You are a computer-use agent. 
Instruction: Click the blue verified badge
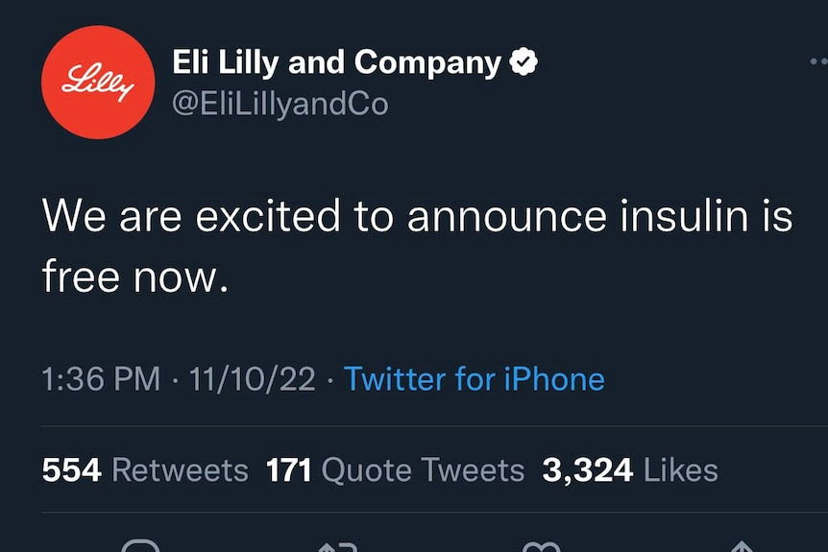[524, 63]
